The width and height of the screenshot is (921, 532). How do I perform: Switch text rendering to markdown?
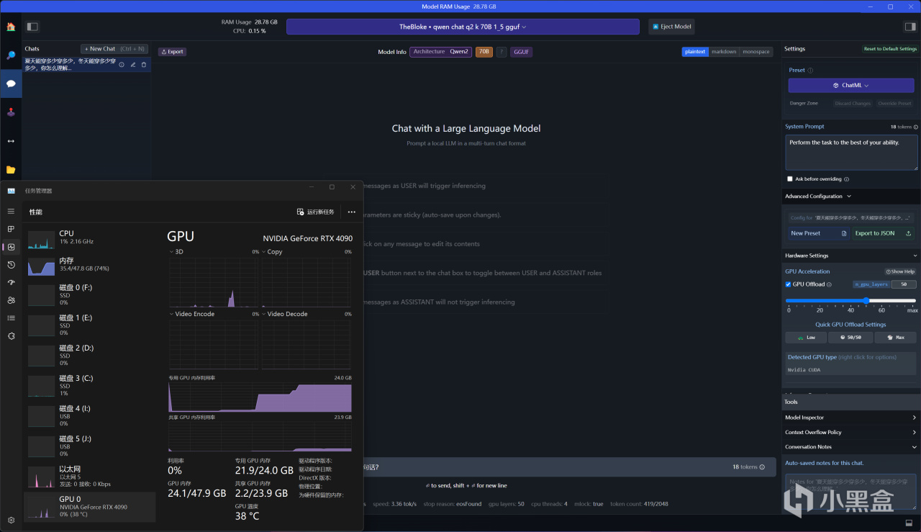[x=724, y=52]
